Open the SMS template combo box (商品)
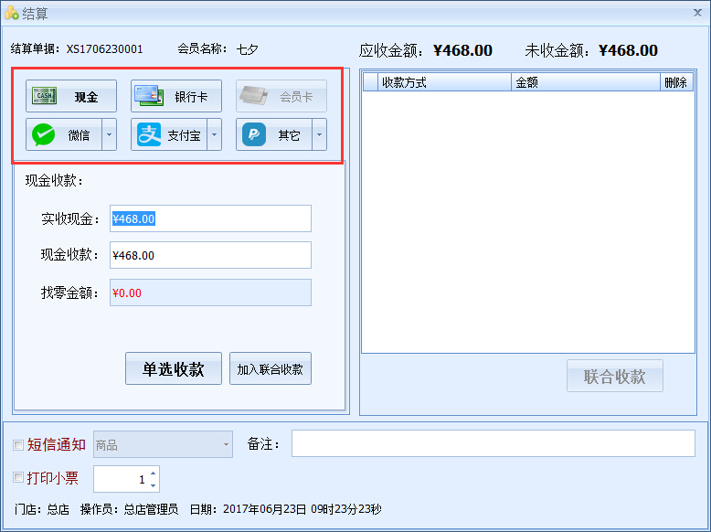Image resolution: width=711 pixels, height=532 pixels. point(164,445)
